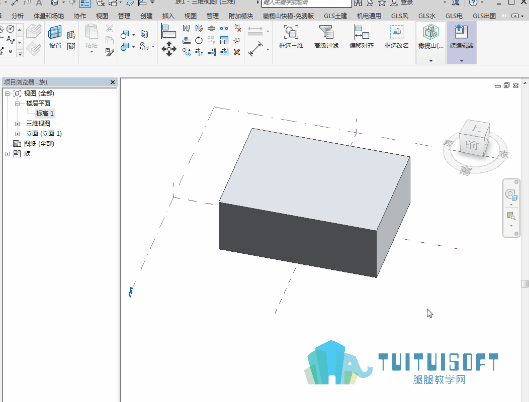The image size is (529, 402).
Task: Switch to the GLS土建 tab
Action: [x=335, y=16]
